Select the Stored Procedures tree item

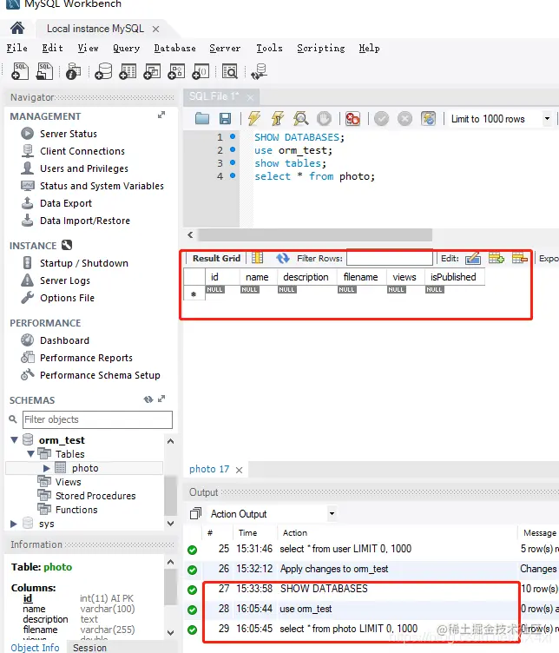coord(87,496)
